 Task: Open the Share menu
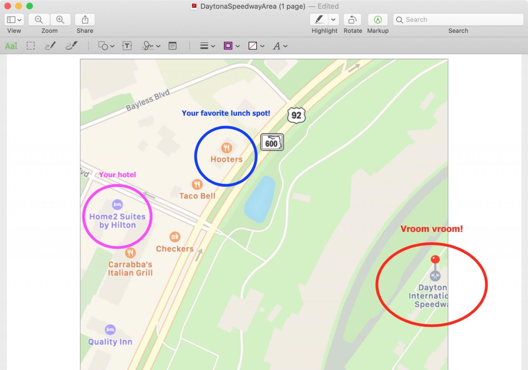[x=85, y=19]
